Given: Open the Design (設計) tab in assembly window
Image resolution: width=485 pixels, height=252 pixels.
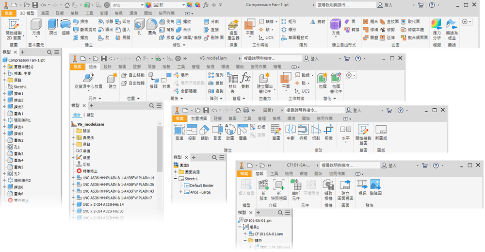Looking at the screenshot, I should (107, 67).
